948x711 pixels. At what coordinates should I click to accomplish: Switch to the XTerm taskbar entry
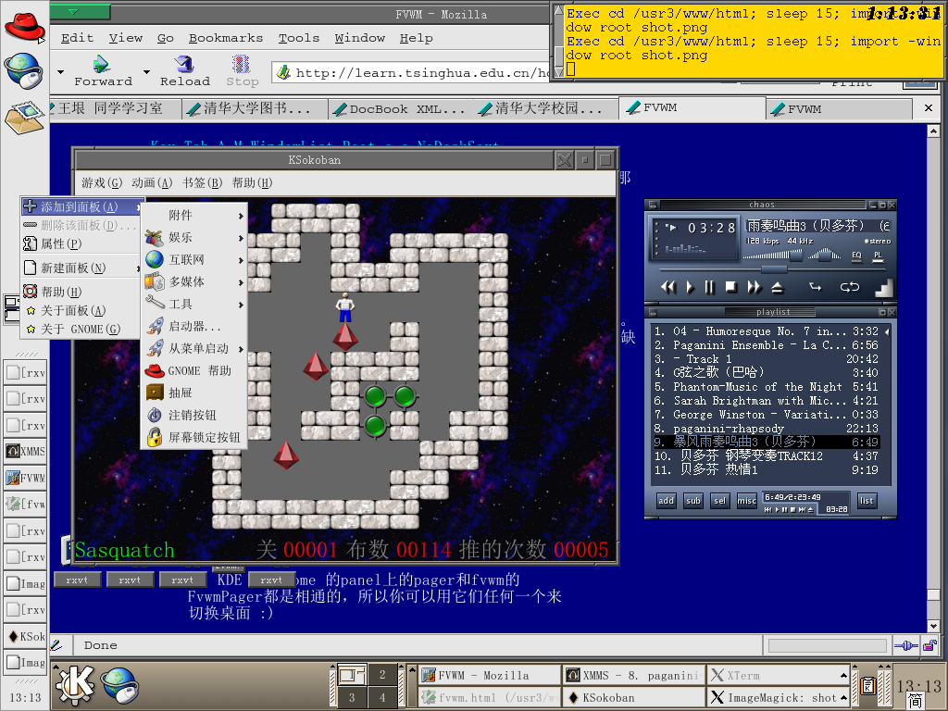tap(779, 675)
